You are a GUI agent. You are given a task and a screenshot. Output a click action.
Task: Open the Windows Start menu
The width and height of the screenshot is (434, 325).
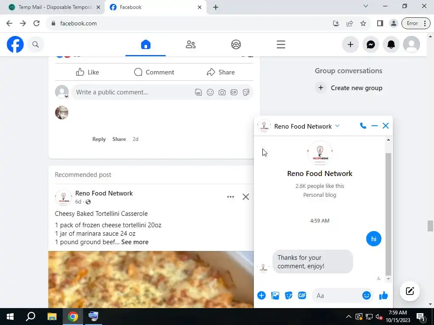[x=10, y=317]
